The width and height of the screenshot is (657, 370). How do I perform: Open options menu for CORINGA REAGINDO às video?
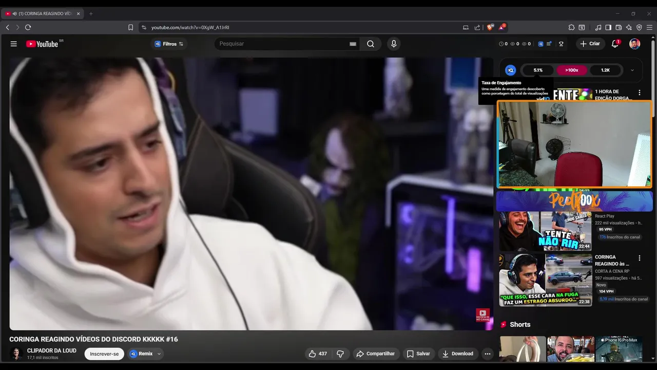pos(639,258)
